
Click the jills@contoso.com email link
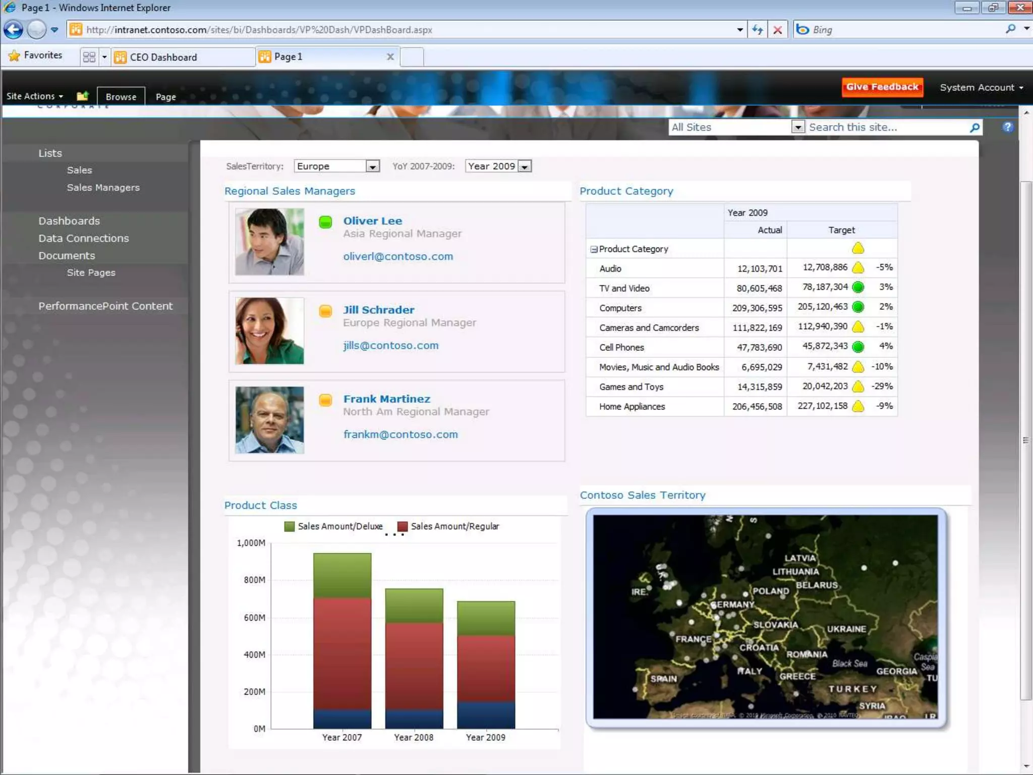391,346
